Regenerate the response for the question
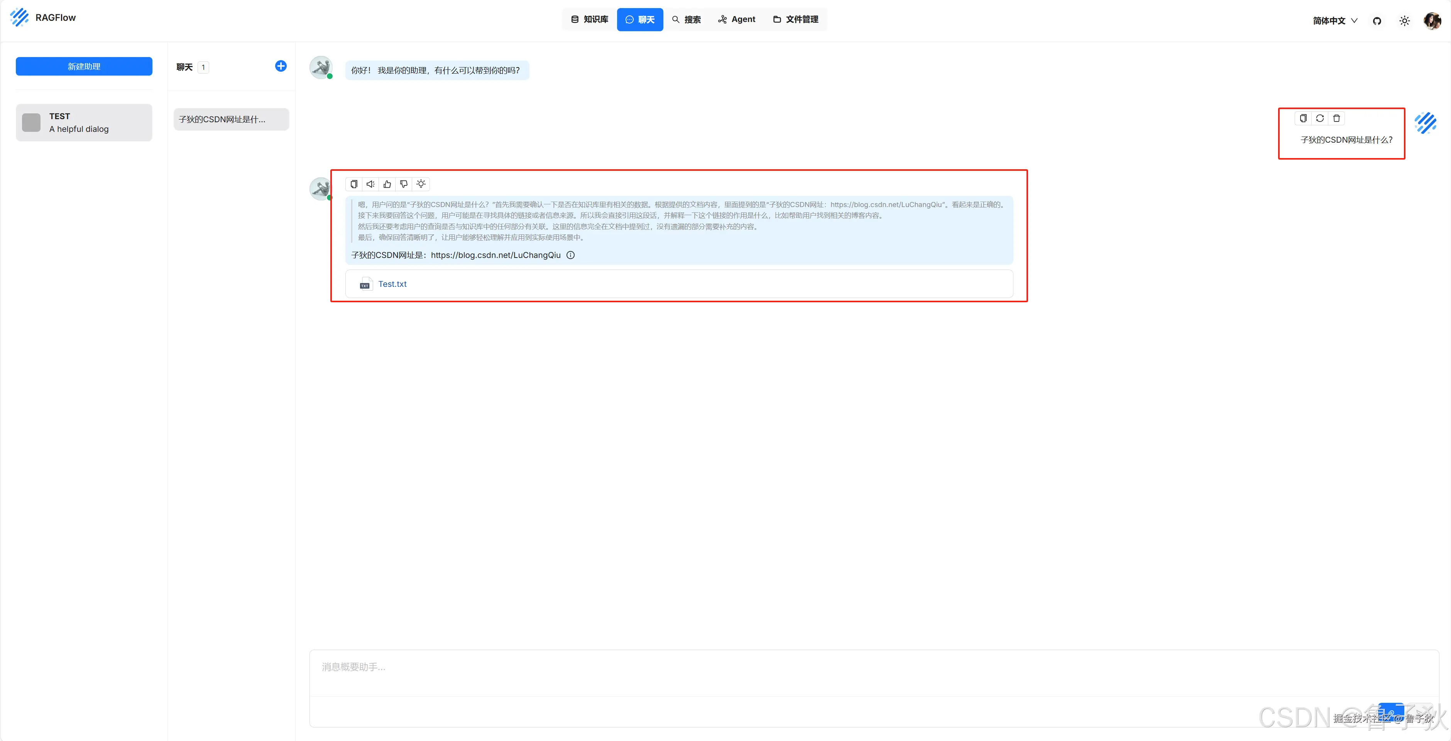The width and height of the screenshot is (1451, 741). (1320, 118)
